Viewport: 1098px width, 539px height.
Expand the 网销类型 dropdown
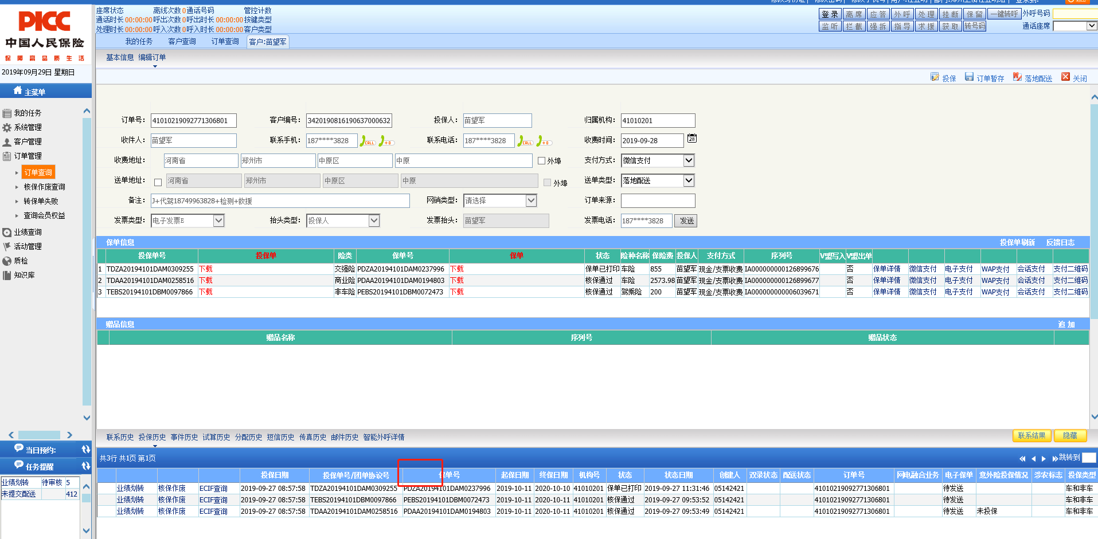pyautogui.click(x=531, y=200)
